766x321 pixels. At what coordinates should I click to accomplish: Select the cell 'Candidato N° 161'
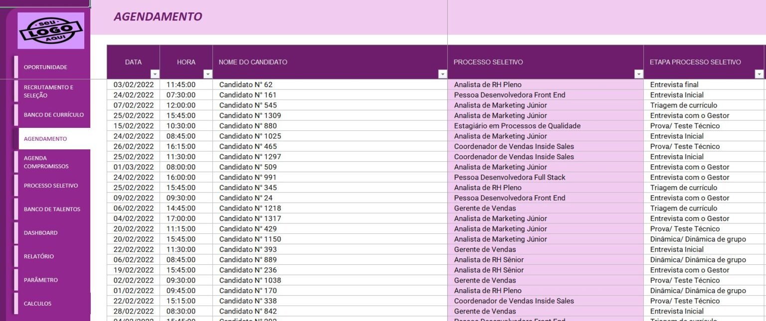pyautogui.click(x=330, y=95)
